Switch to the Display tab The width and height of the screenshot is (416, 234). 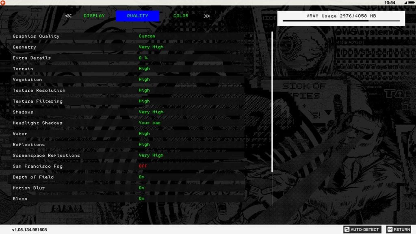pos(94,16)
